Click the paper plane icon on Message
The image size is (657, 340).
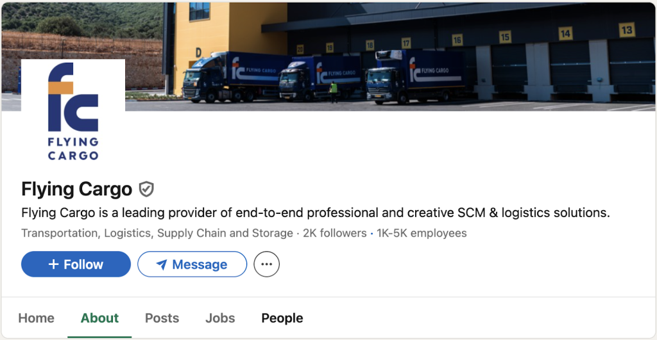(162, 264)
